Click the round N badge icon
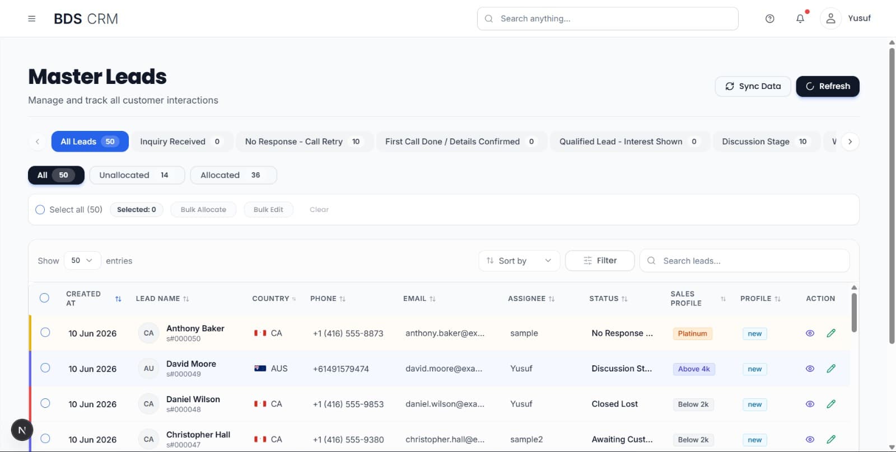 (22, 430)
